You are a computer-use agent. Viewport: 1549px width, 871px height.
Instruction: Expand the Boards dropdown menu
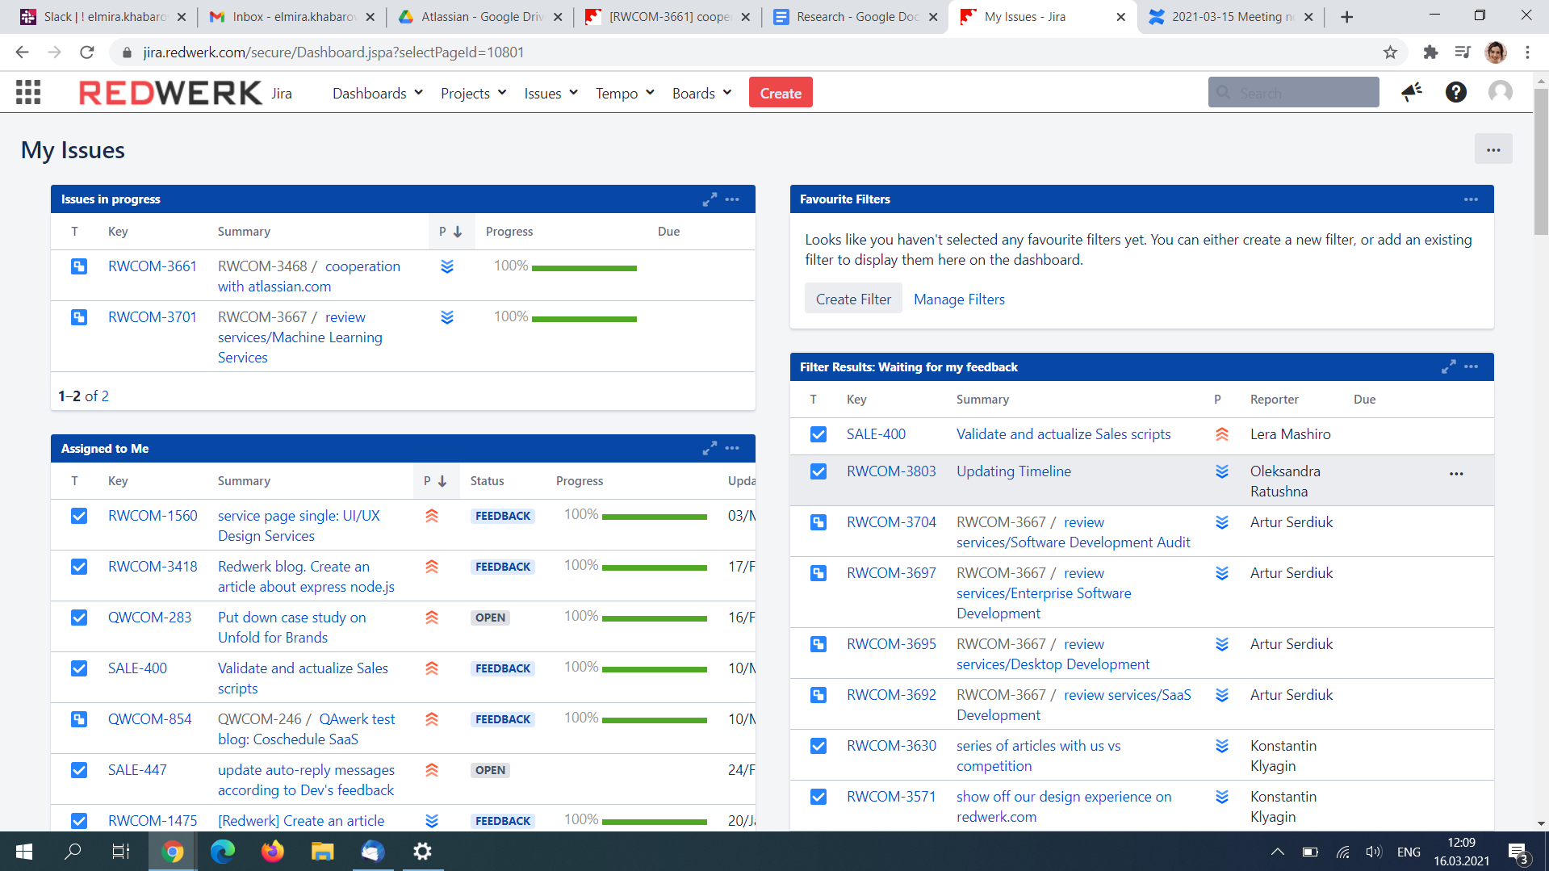pyautogui.click(x=701, y=94)
